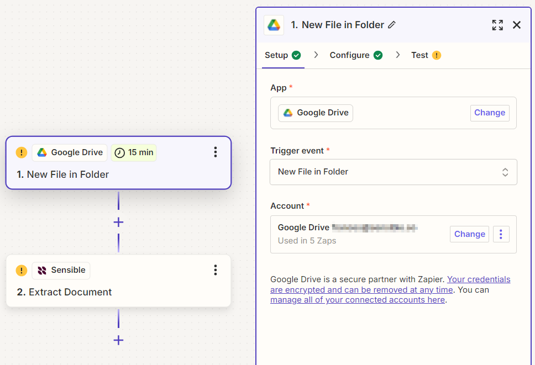
Task: Click the green check next to Configure
Action: coord(377,55)
